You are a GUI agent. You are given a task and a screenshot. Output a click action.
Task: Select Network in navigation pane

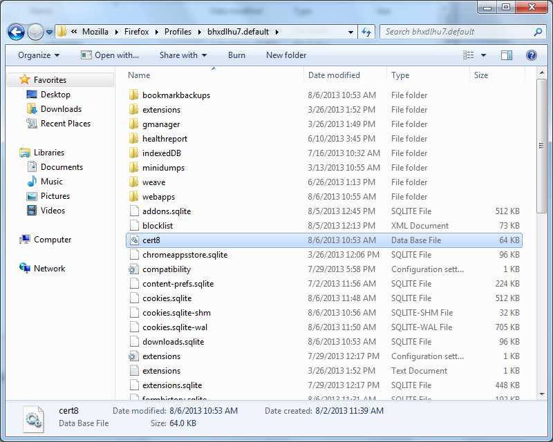49,269
